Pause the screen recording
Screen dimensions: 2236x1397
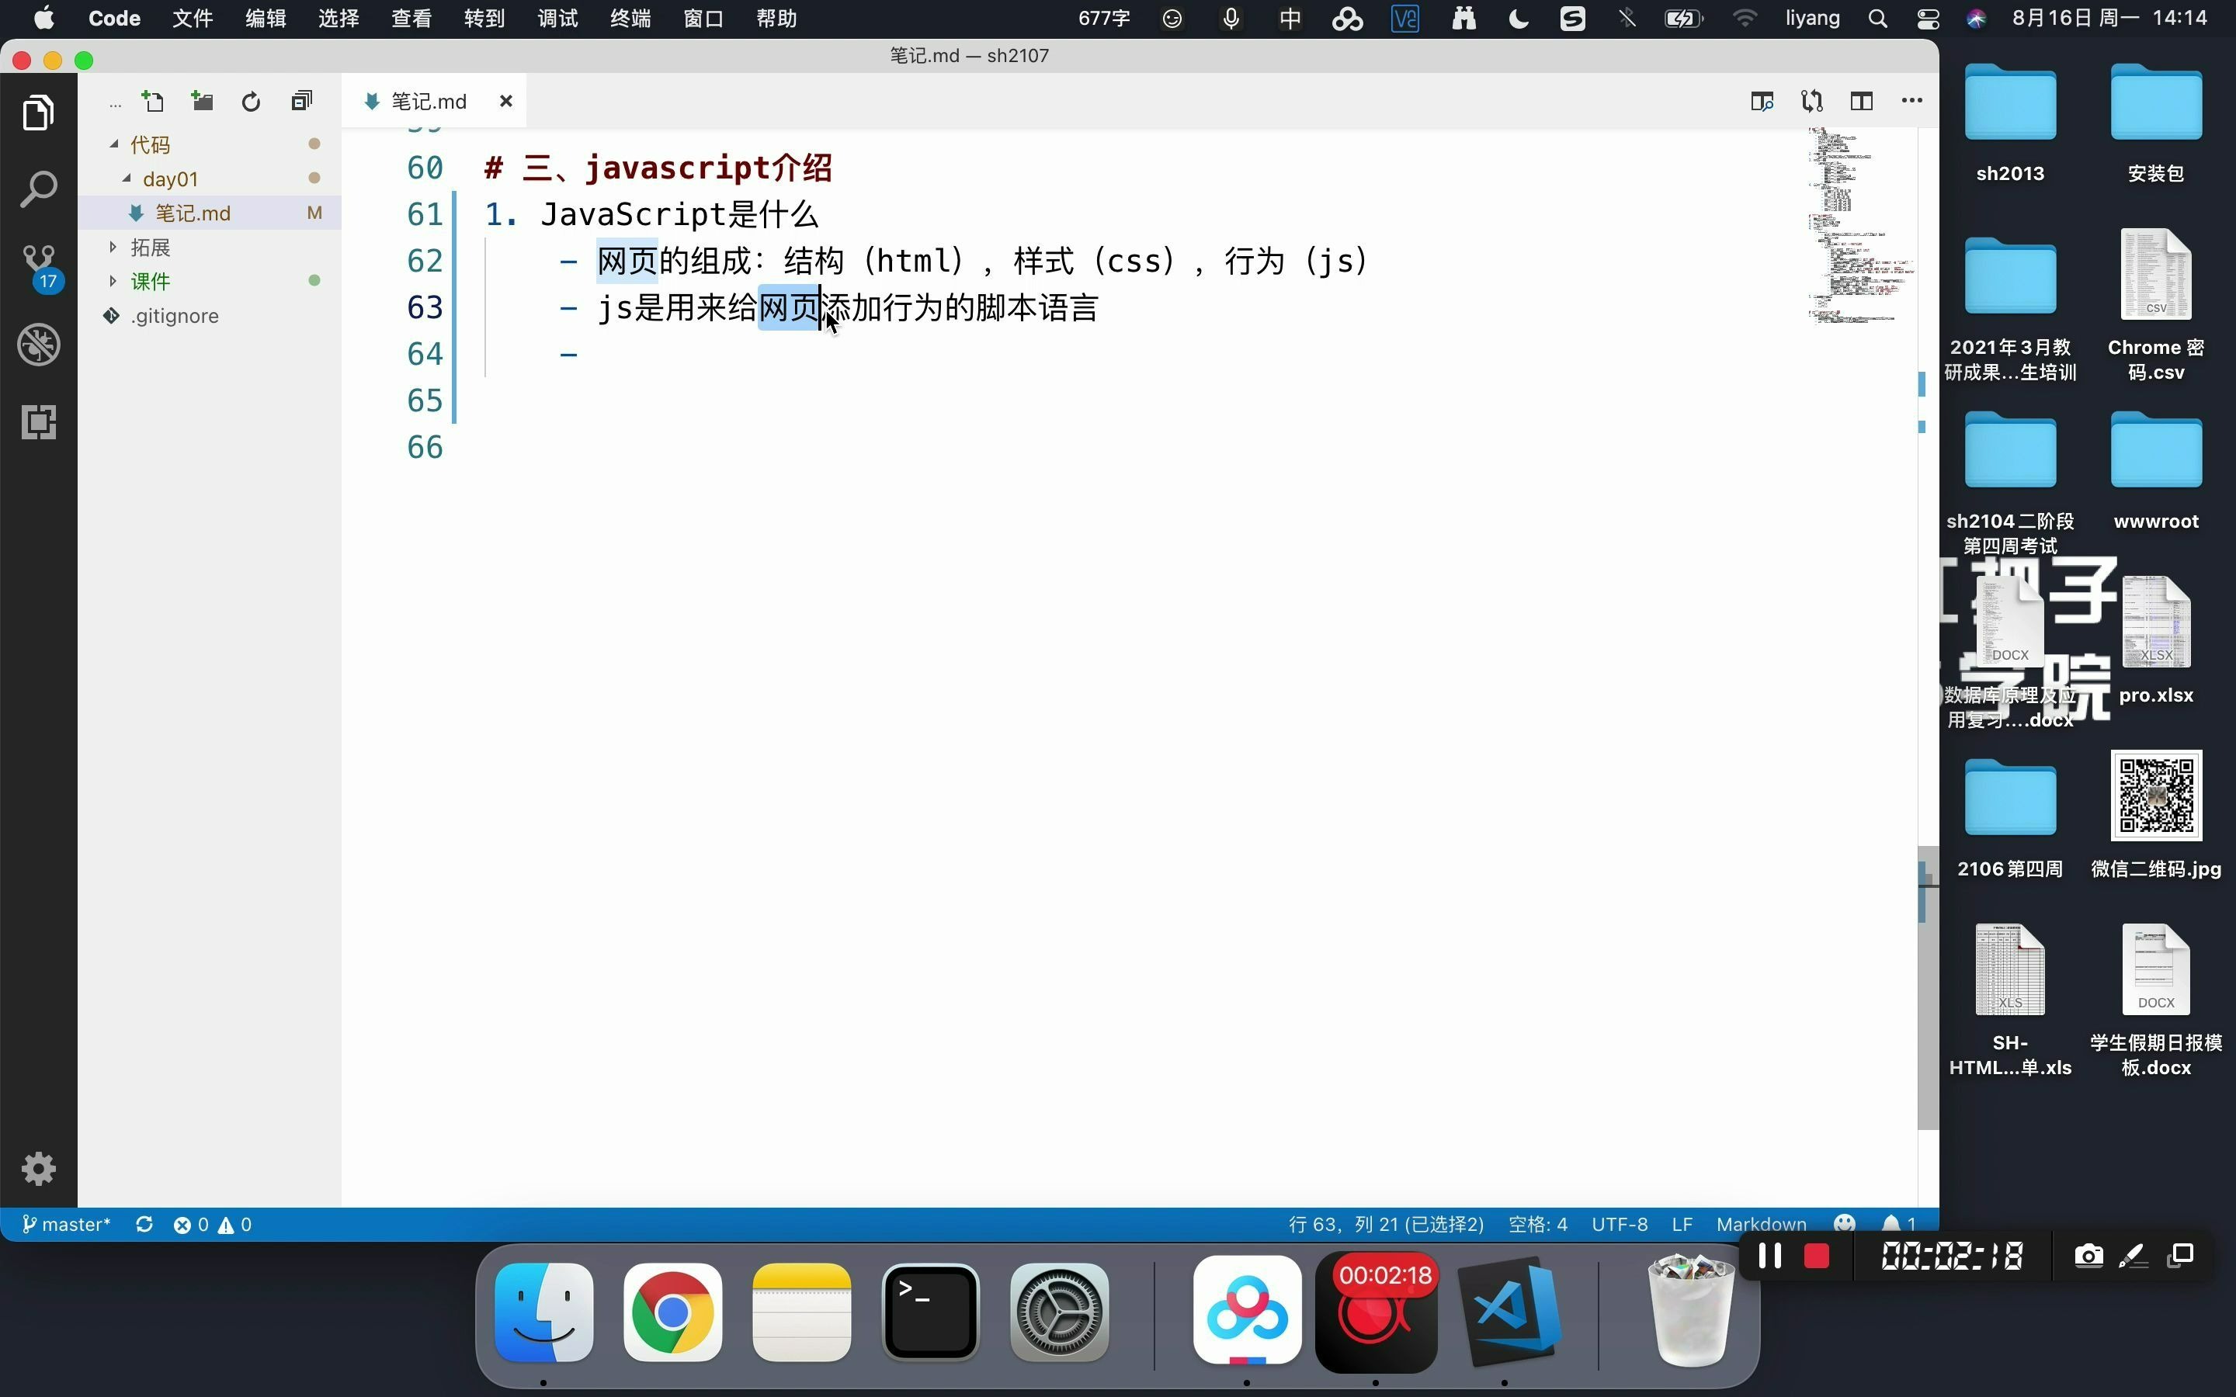pyautogui.click(x=1769, y=1256)
